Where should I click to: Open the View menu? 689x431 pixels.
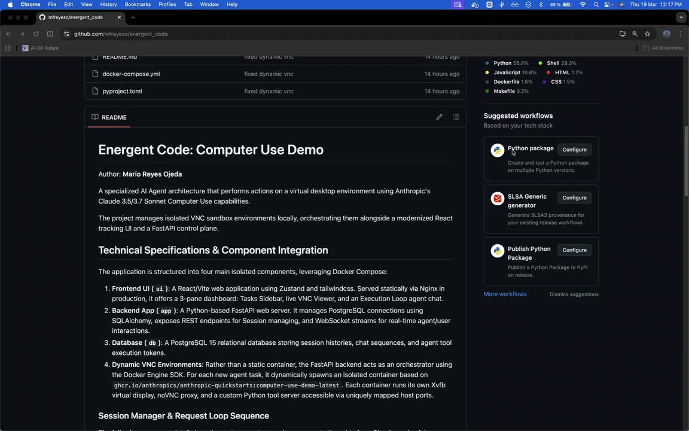click(x=87, y=4)
